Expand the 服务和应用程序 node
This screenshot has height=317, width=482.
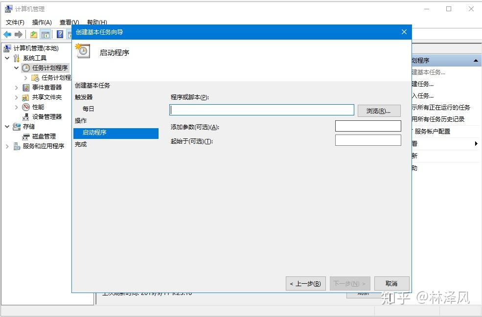click(x=7, y=147)
